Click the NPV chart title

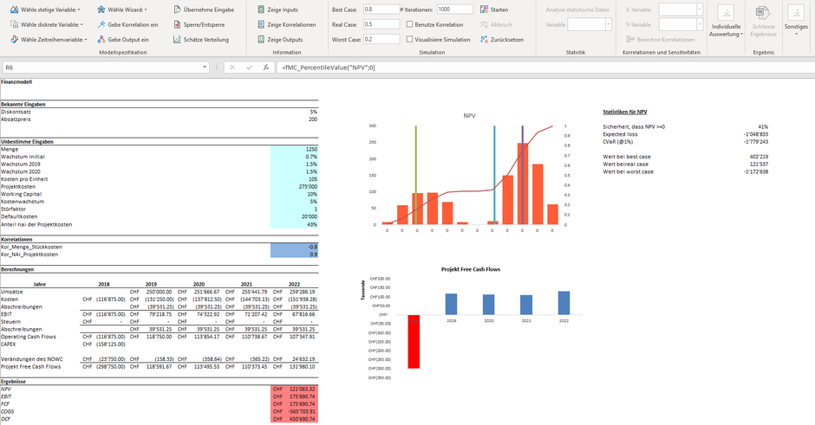coord(469,116)
